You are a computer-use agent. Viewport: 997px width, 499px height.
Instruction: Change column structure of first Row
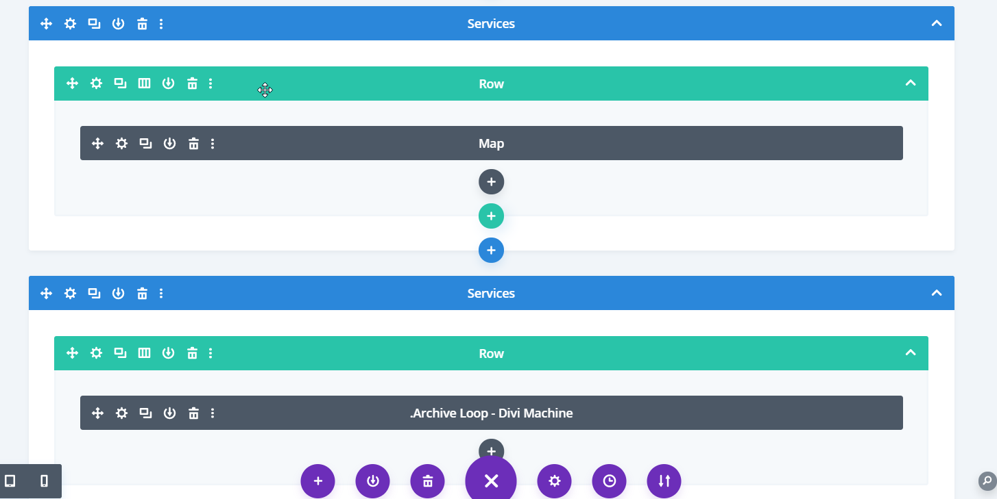pyautogui.click(x=144, y=84)
